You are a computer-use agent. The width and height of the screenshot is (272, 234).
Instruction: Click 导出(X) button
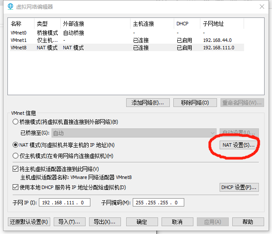pyautogui.click(x=105, y=222)
